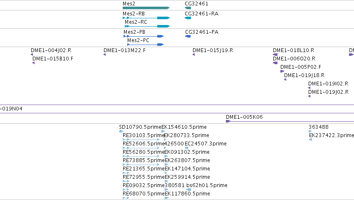Click the EC24507.3prime EST arrow
This screenshot has width=354, height=200.
coord(186,148)
